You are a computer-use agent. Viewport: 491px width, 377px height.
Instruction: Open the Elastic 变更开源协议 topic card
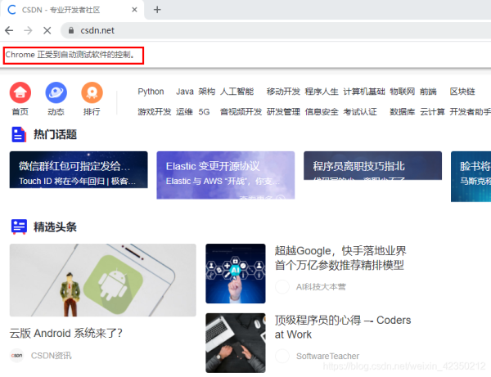coord(225,174)
